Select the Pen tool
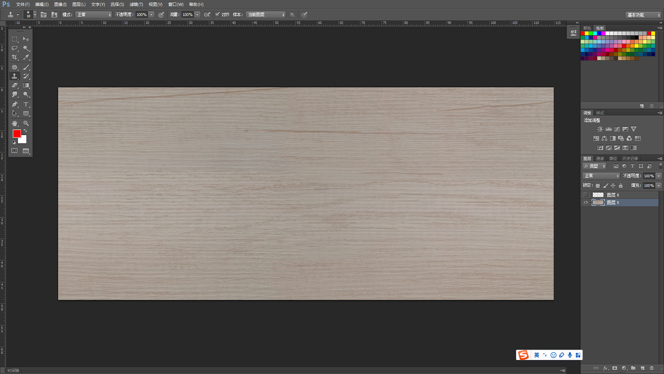 (x=15, y=104)
